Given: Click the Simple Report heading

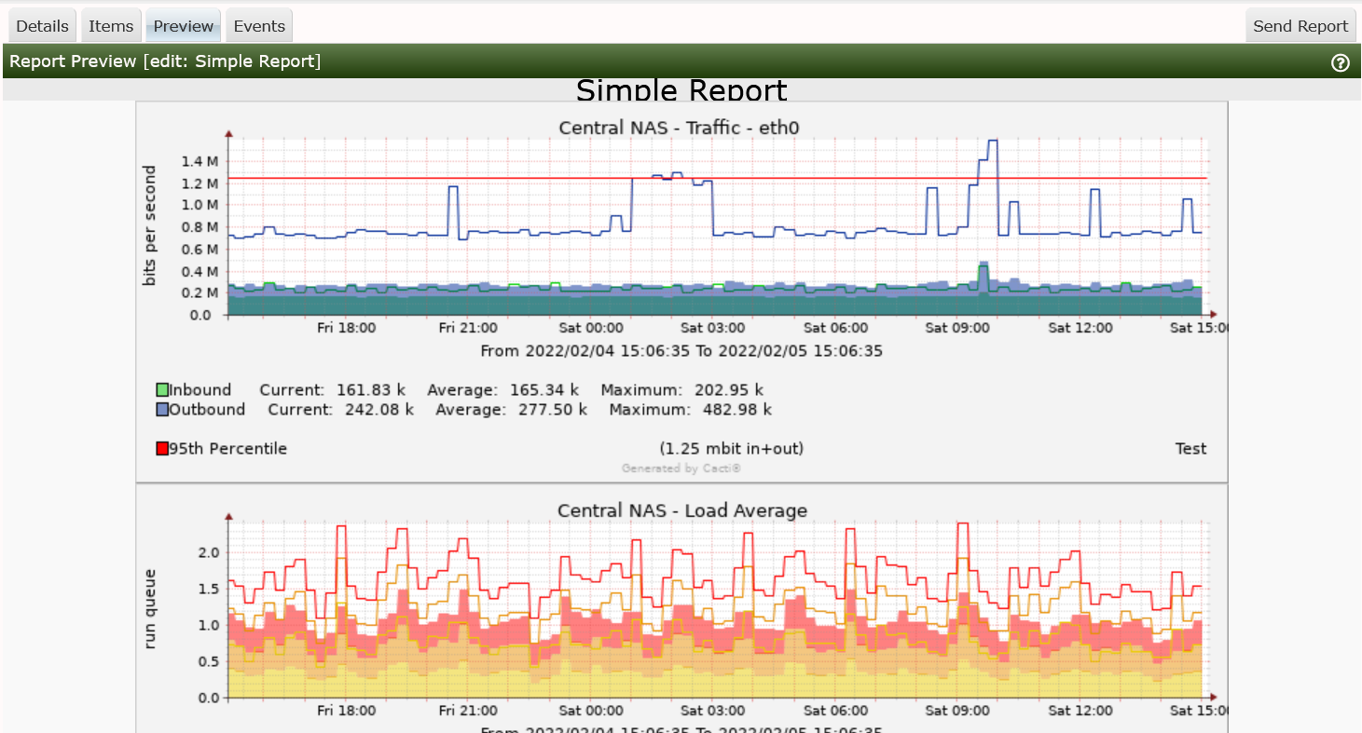Looking at the screenshot, I should 681,90.
